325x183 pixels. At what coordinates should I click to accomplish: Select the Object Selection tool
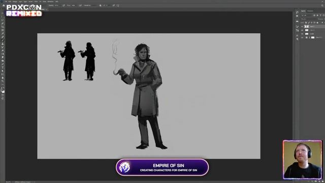3,23
